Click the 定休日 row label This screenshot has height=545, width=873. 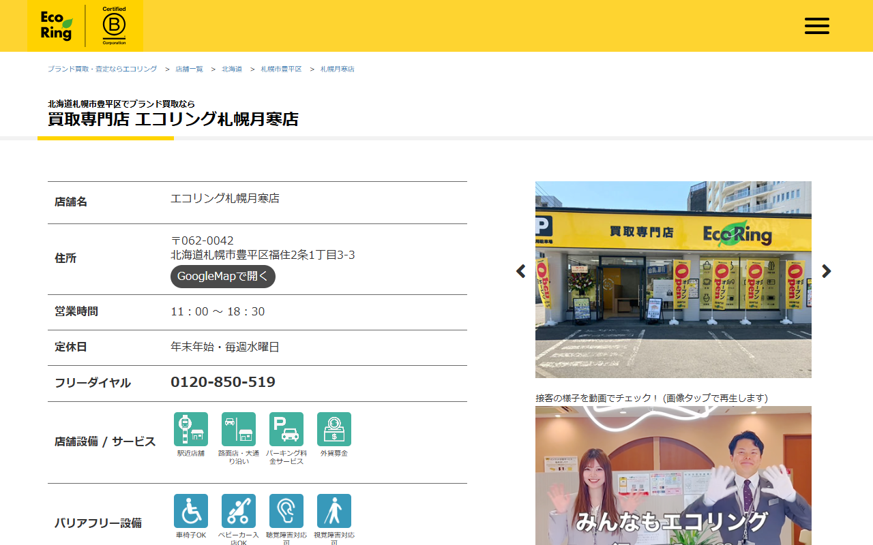71,347
